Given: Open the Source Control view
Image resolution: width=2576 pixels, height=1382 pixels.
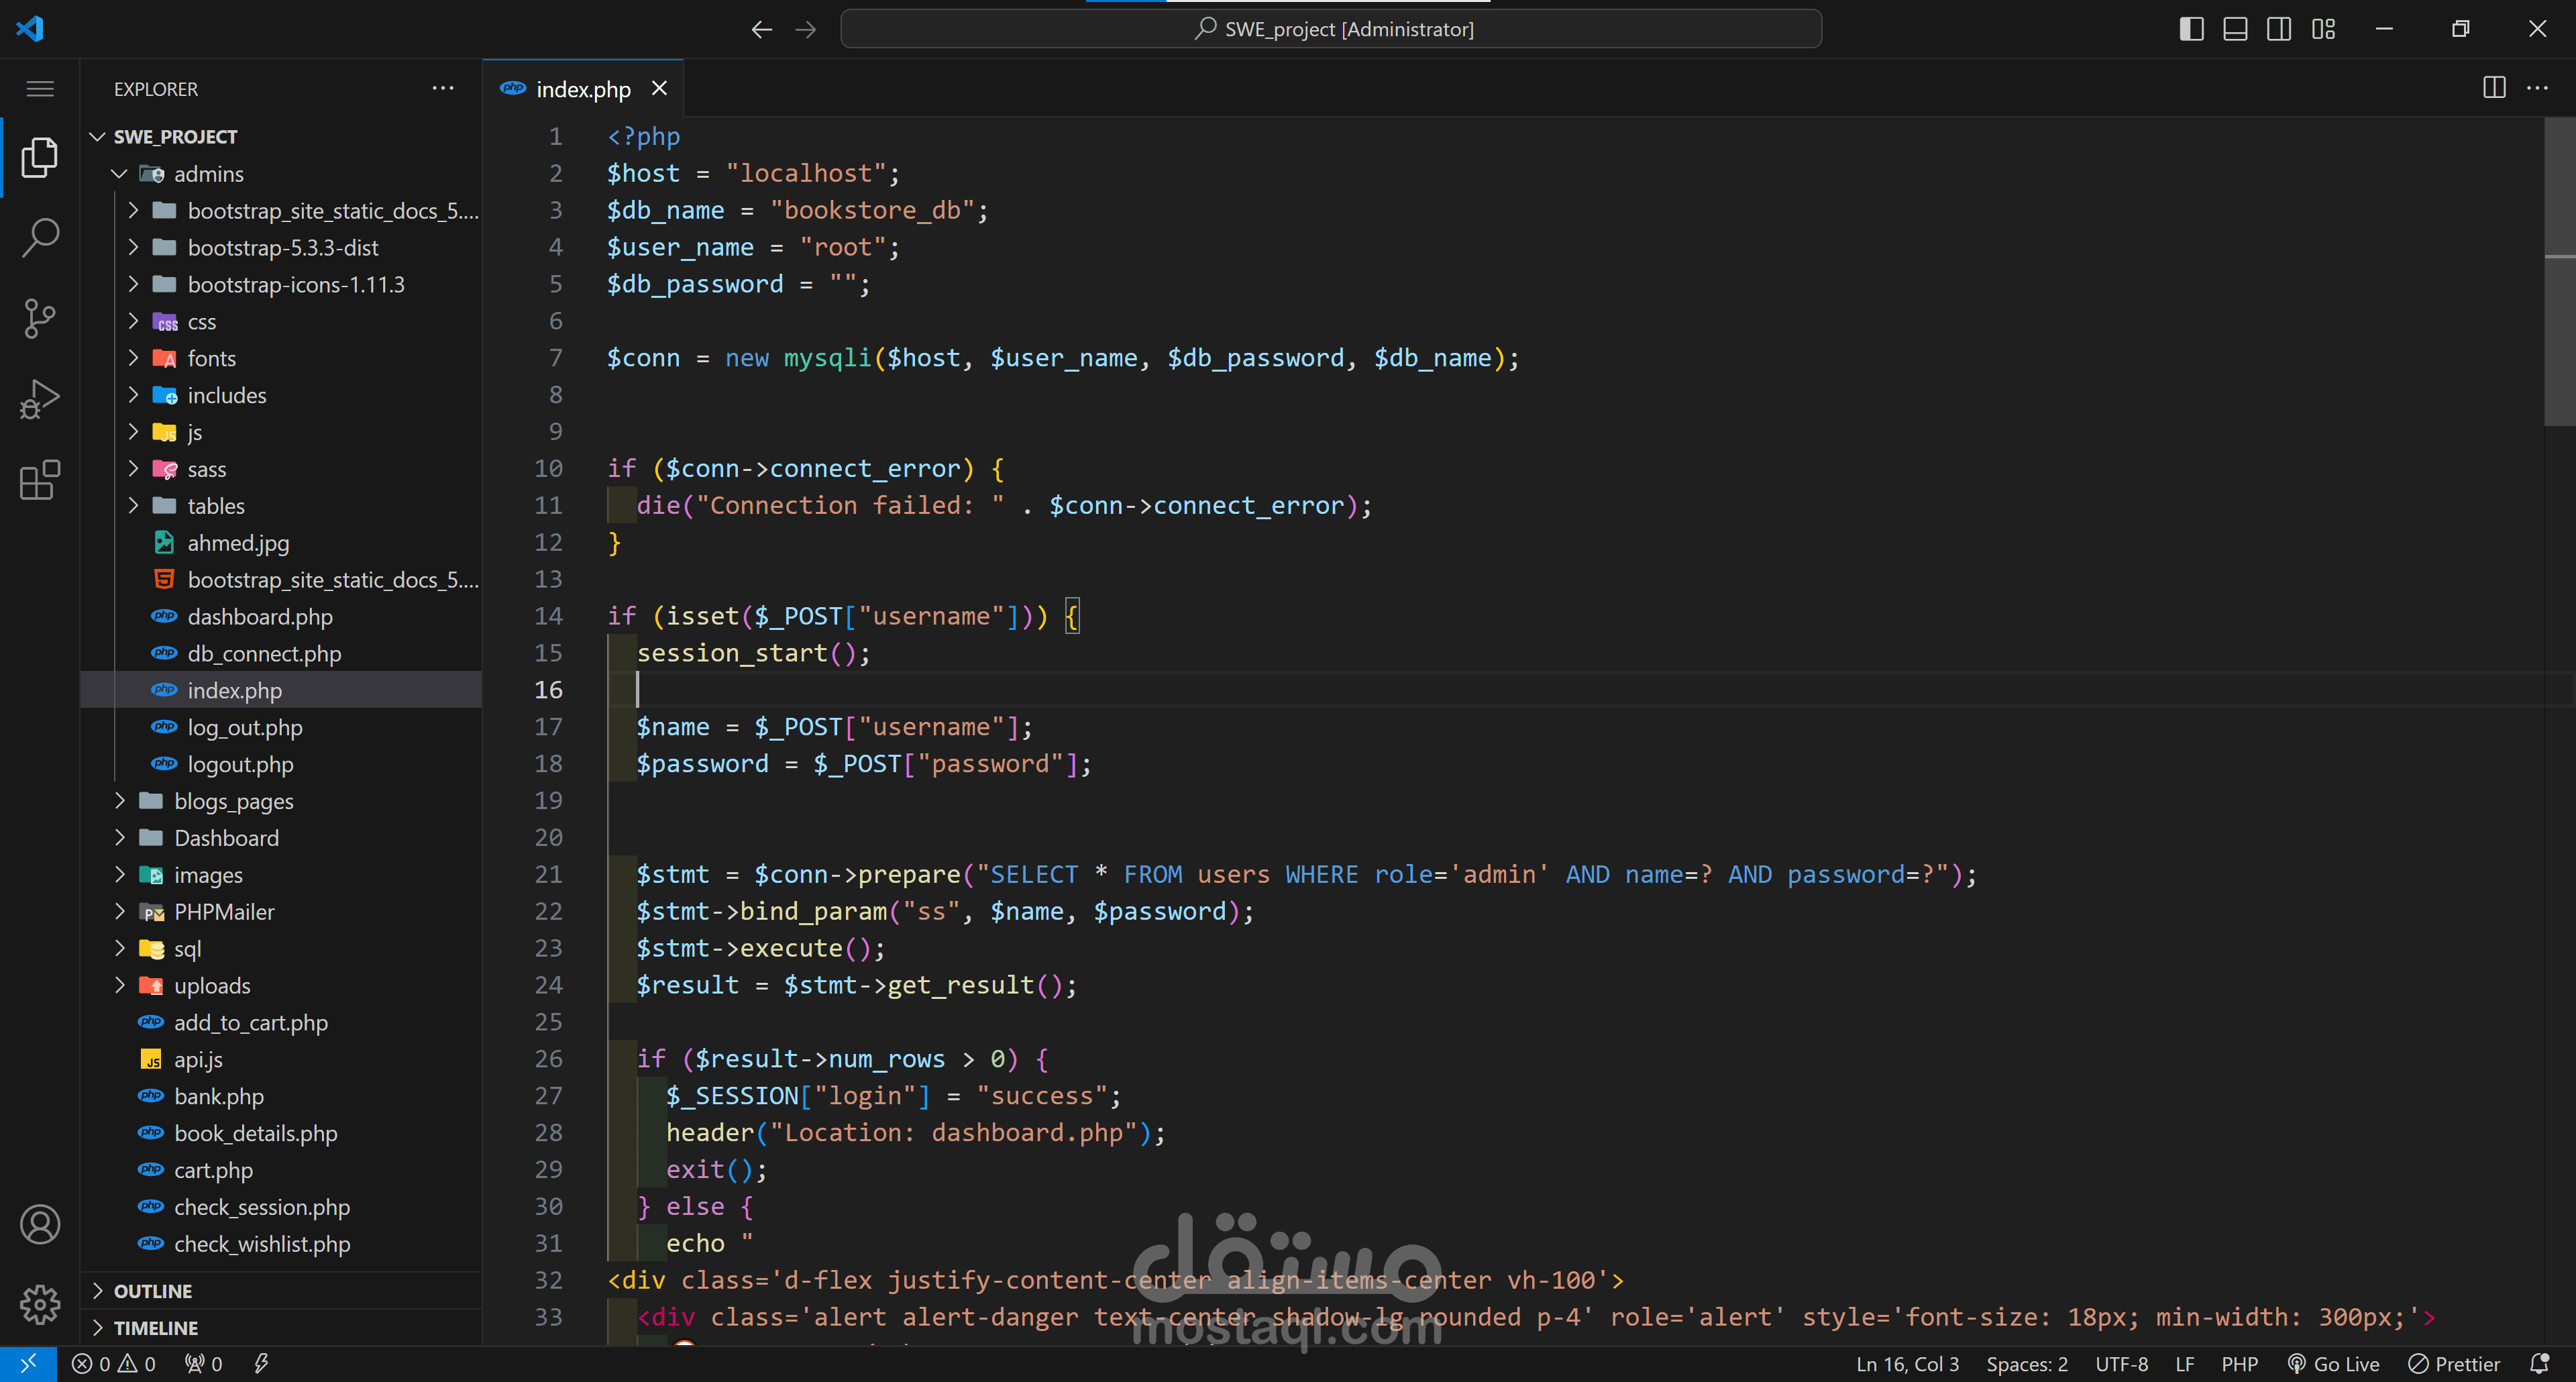Looking at the screenshot, I should pyautogui.click(x=40, y=319).
